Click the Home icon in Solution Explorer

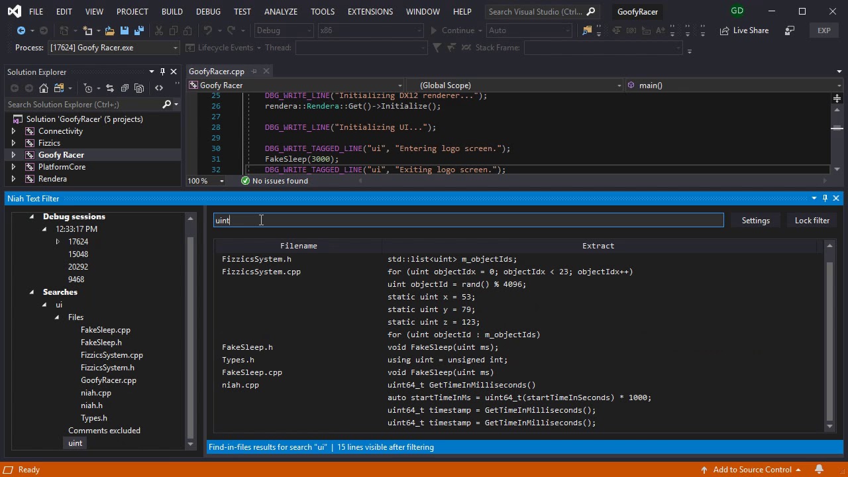pyautogui.click(x=44, y=88)
